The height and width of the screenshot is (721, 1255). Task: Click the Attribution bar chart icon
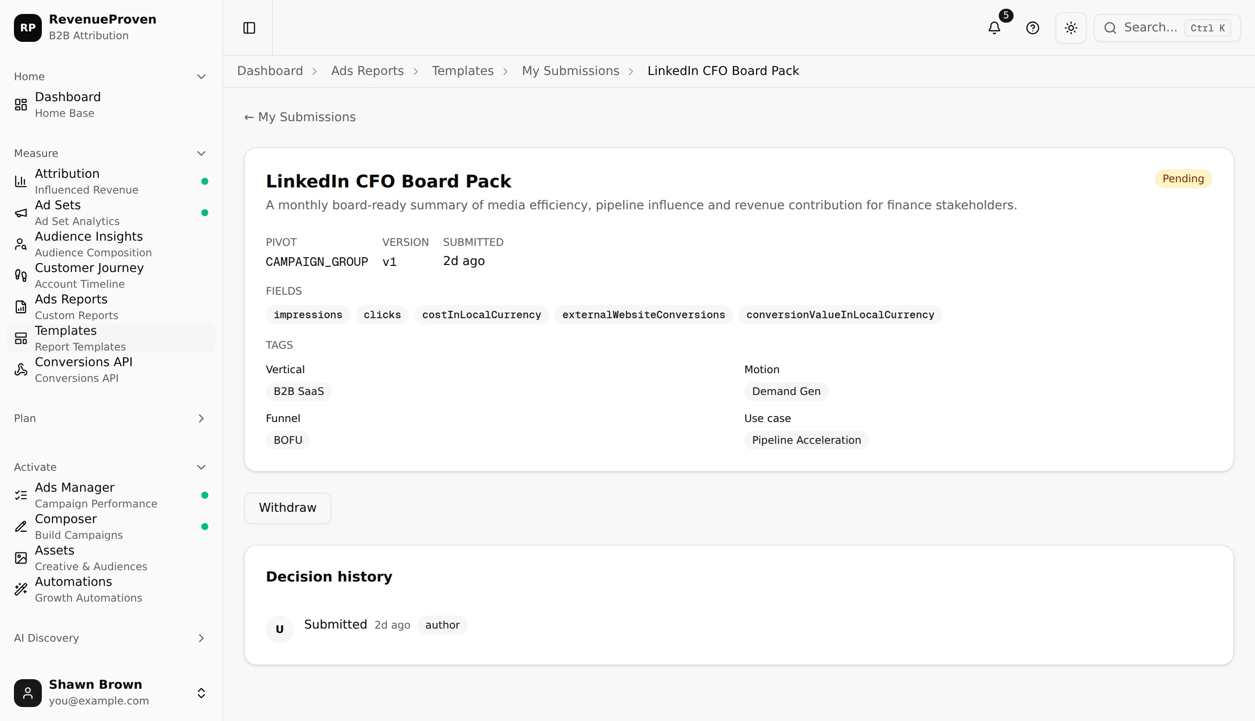click(x=21, y=181)
